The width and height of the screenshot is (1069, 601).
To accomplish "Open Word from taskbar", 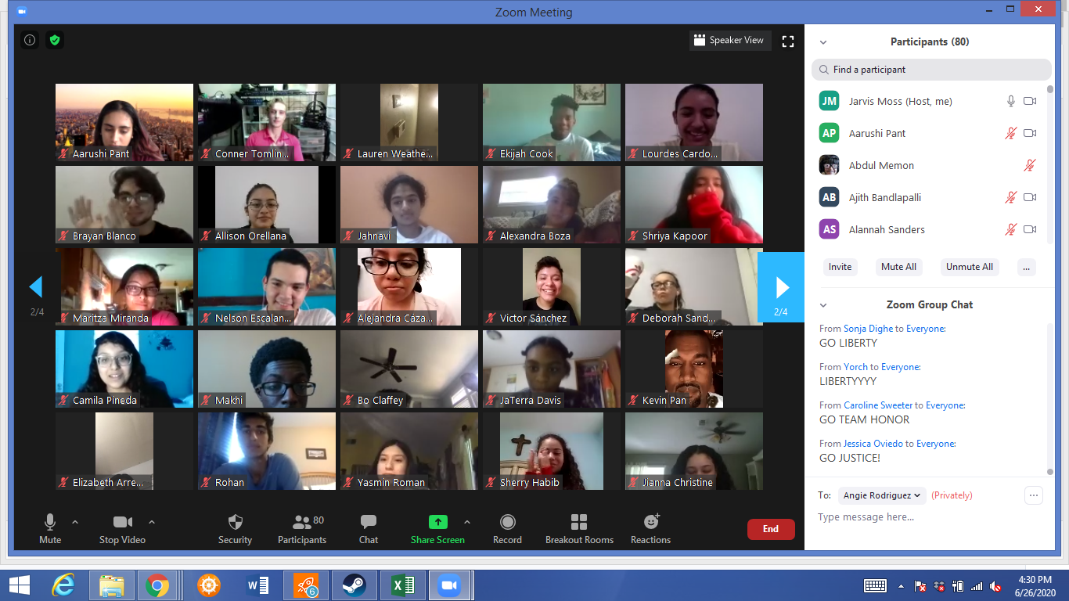I will pyautogui.click(x=257, y=585).
